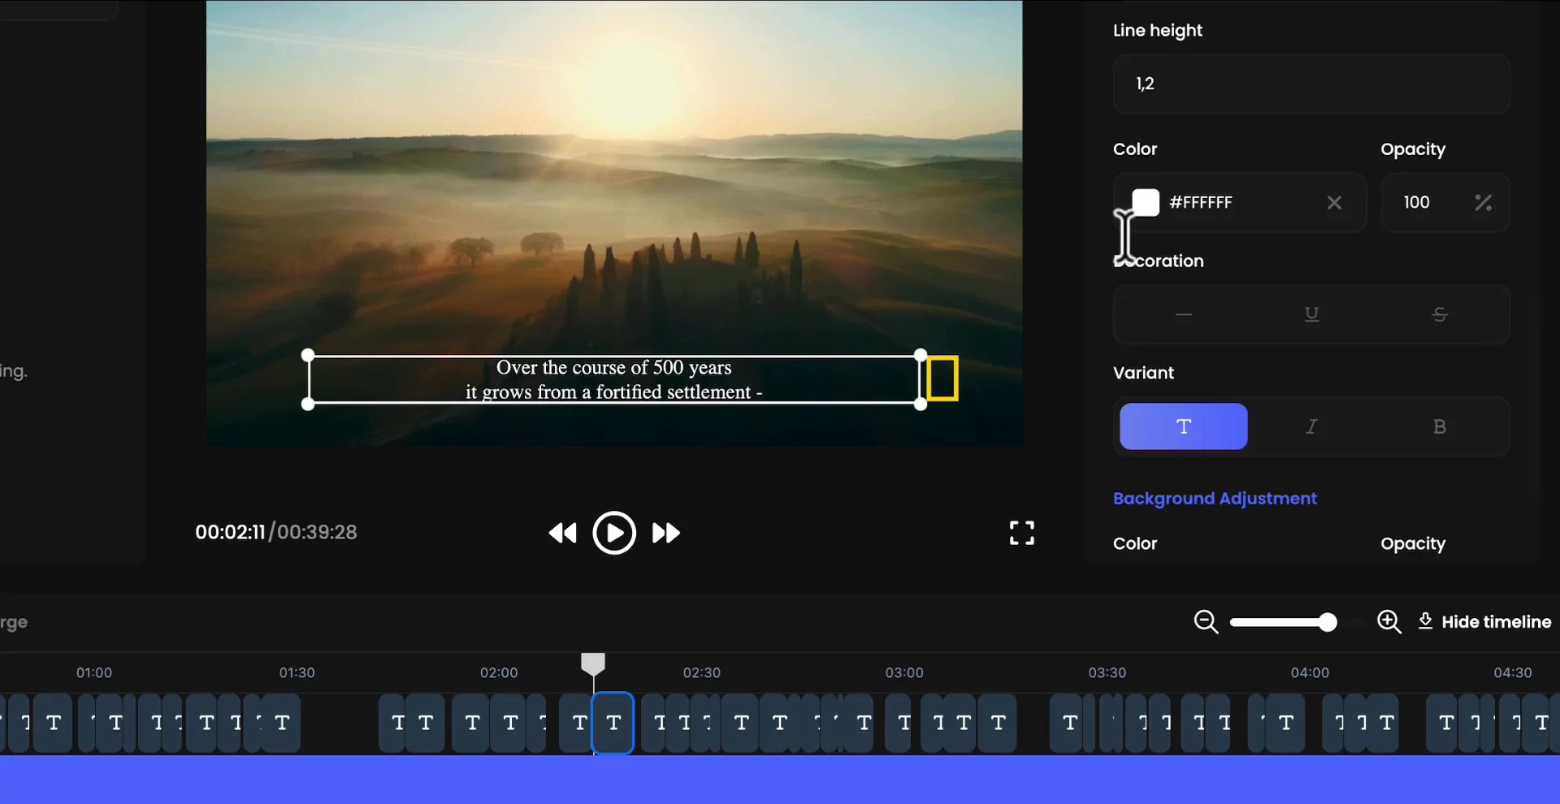Click the fast-forward playback icon
Image resolution: width=1560 pixels, height=804 pixels.
coord(666,533)
